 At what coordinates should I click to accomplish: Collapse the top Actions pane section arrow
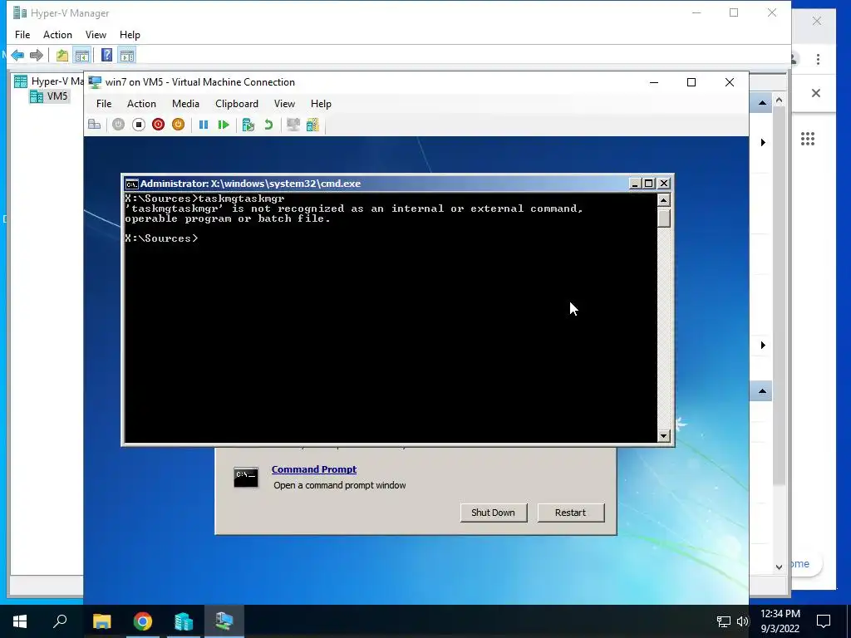pos(762,103)
